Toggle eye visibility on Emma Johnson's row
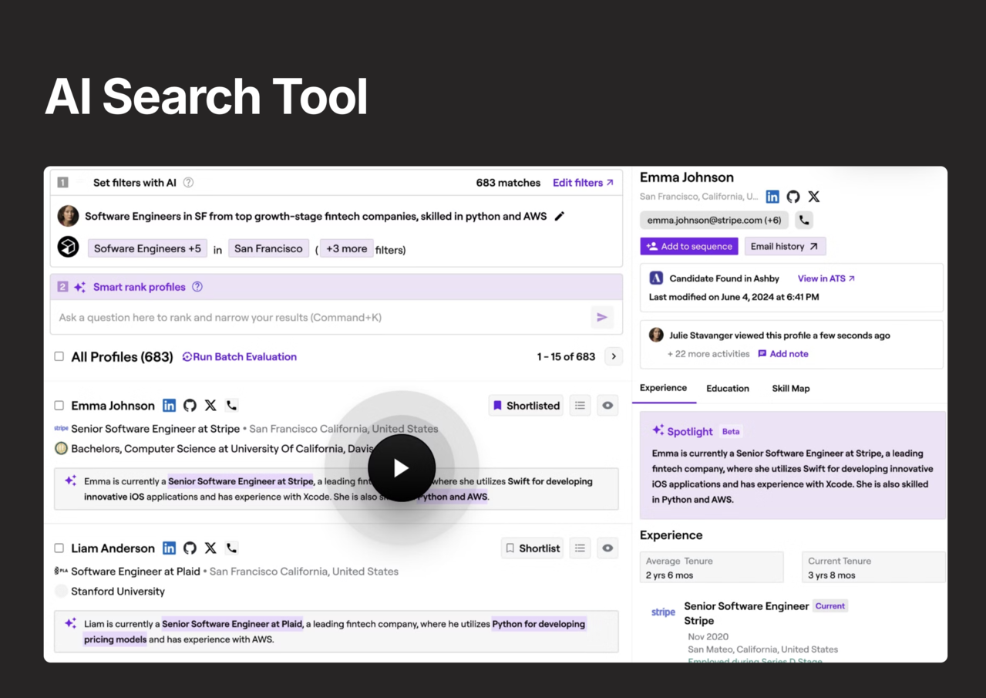The width and height of the screenshot is (986, 698). [607, 406]
